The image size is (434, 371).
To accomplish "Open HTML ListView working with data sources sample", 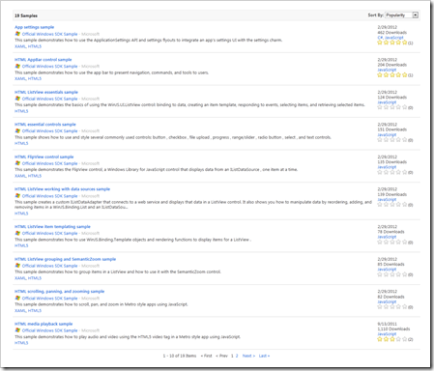I will click(x=62, y=189).
